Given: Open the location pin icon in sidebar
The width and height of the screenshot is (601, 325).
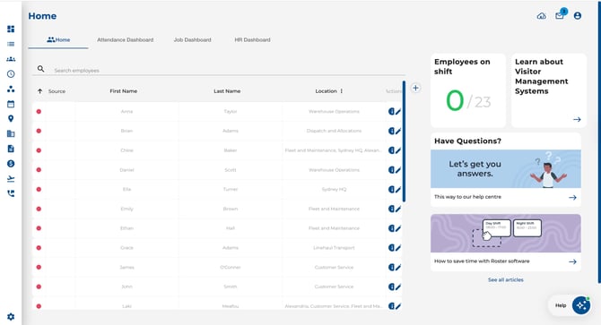Looking at the screenshot, I should 11,118.
